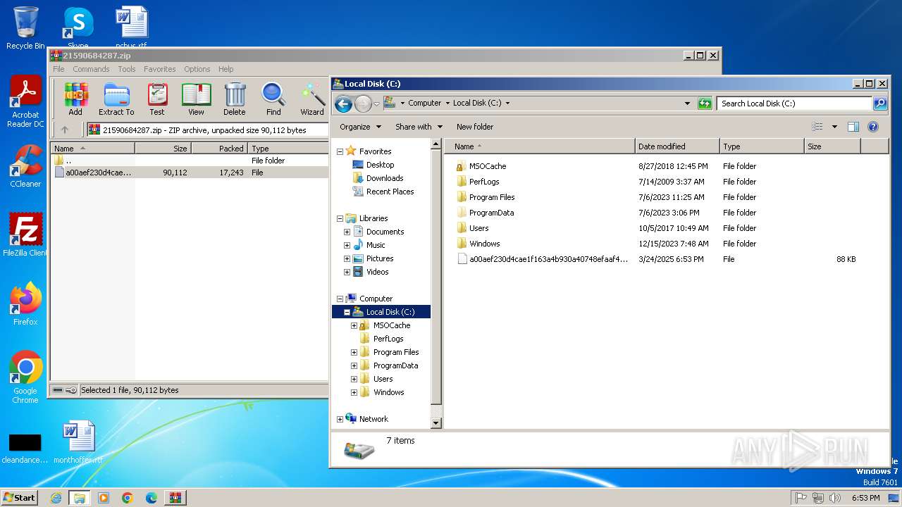
Task: Open the View tool in WinRAR
Action: click(196, 99)
